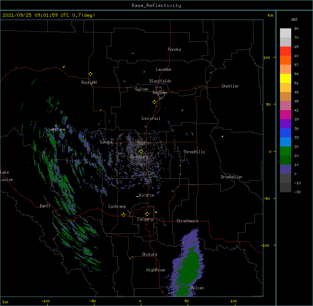Viewport: 313px width, 306px height.
Task: Click the white asterisk above the Limestone label
Action: point(56,126)
